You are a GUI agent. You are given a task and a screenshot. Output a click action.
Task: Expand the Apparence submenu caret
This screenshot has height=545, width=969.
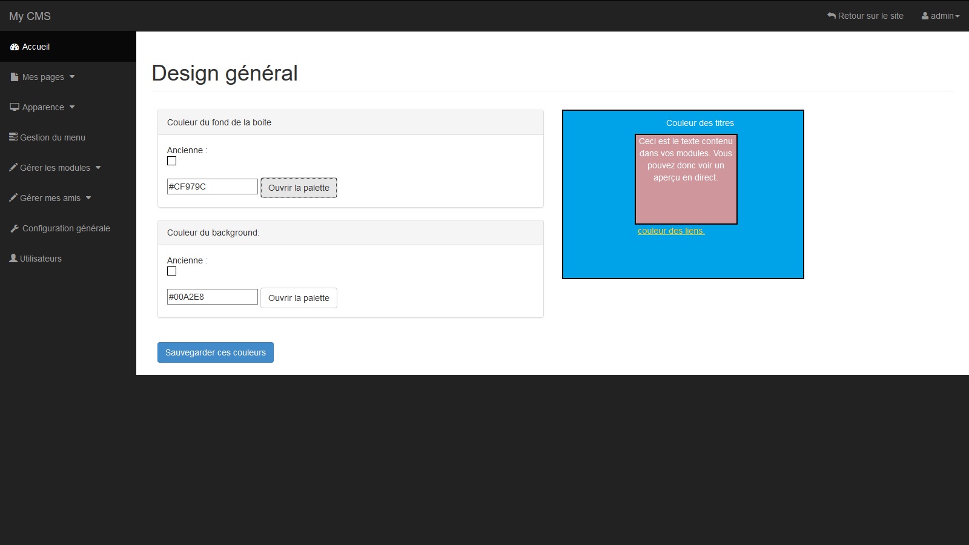(72, 107)
